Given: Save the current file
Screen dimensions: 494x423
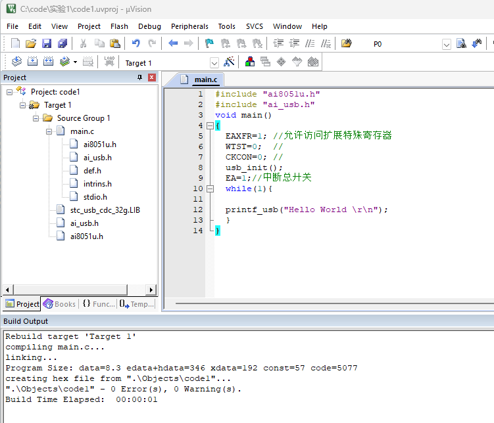Looking at the screenshot, I should (x=47, y=43).
